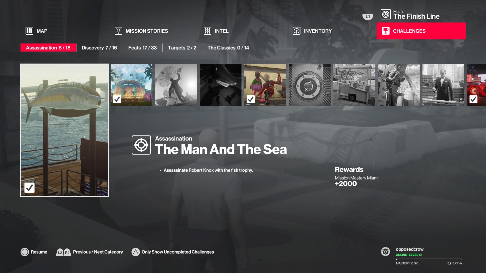Open the Intel grid icon
486x273 pixels.
pos(208,31)
